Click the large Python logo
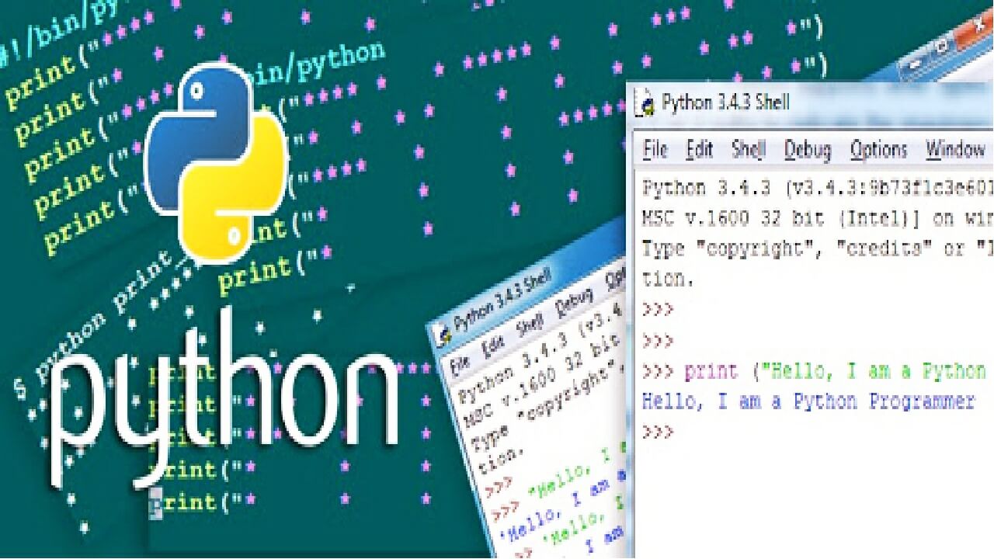 (215, 161)
